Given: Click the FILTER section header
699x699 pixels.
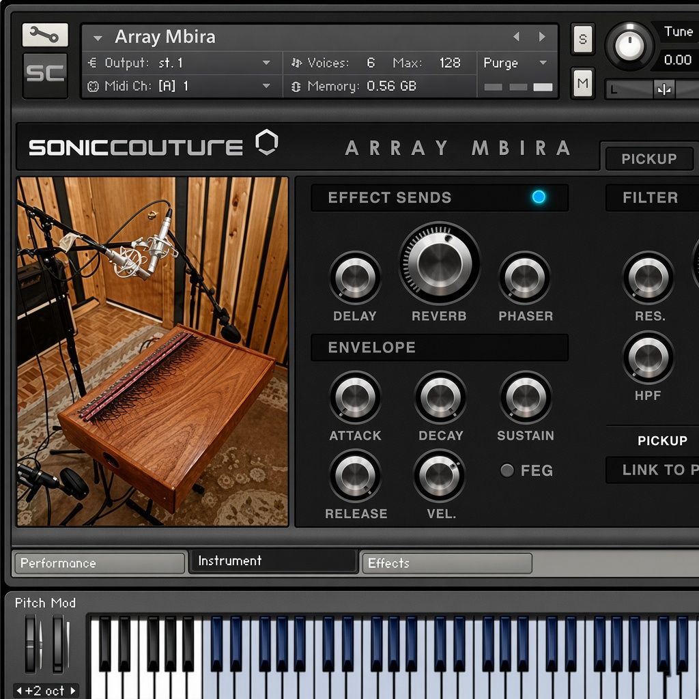Looking at the screenshot, I should click(652, 197).
